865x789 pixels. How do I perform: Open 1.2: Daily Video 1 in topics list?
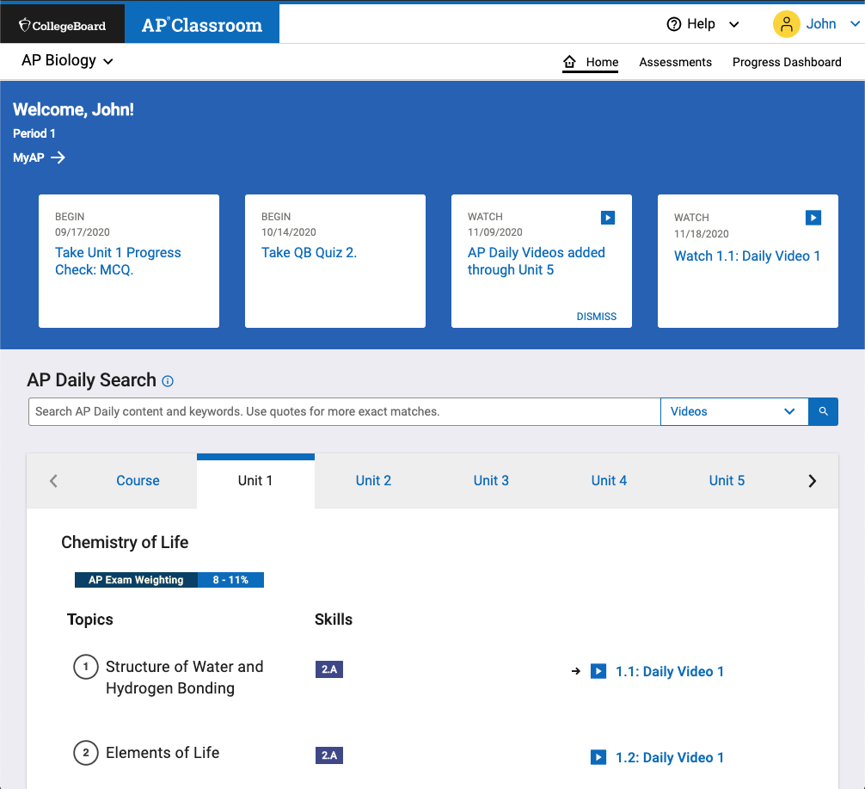pyautogui.click(x=669, y=757)
